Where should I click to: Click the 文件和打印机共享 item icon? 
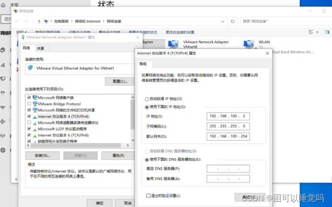click(x=35, y=110)
